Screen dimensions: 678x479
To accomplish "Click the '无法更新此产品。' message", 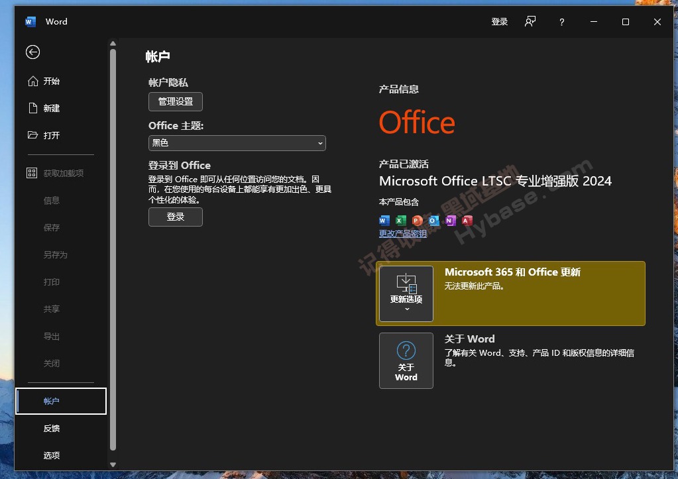I will pos(475,286).
